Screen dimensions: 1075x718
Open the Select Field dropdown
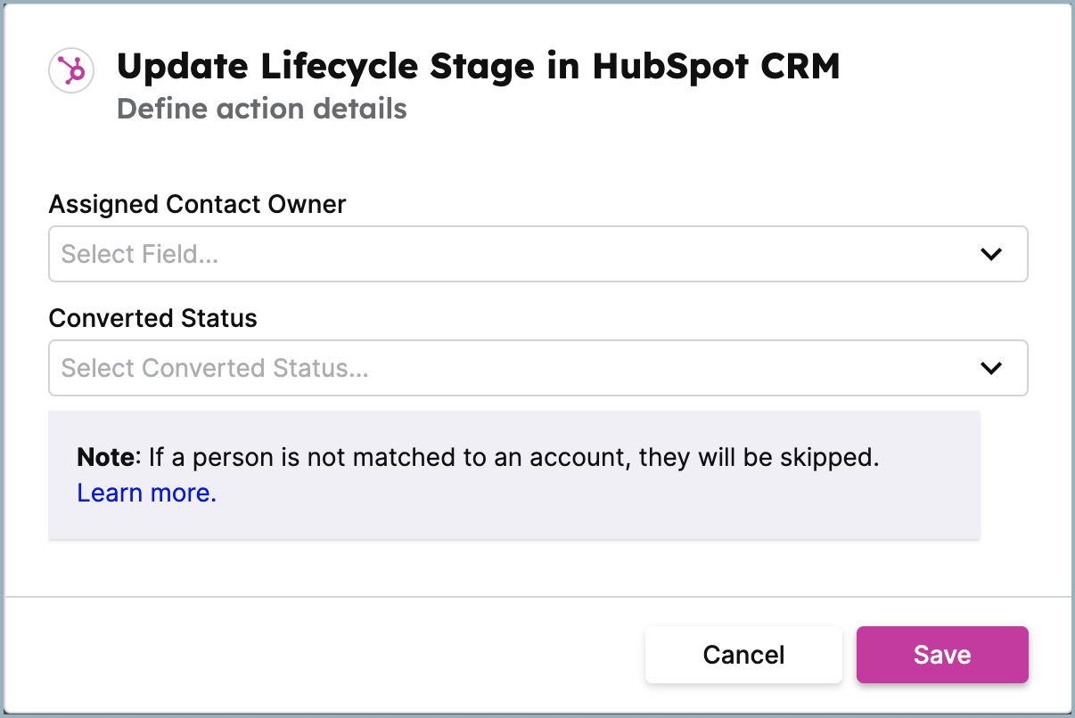(538, 254)
